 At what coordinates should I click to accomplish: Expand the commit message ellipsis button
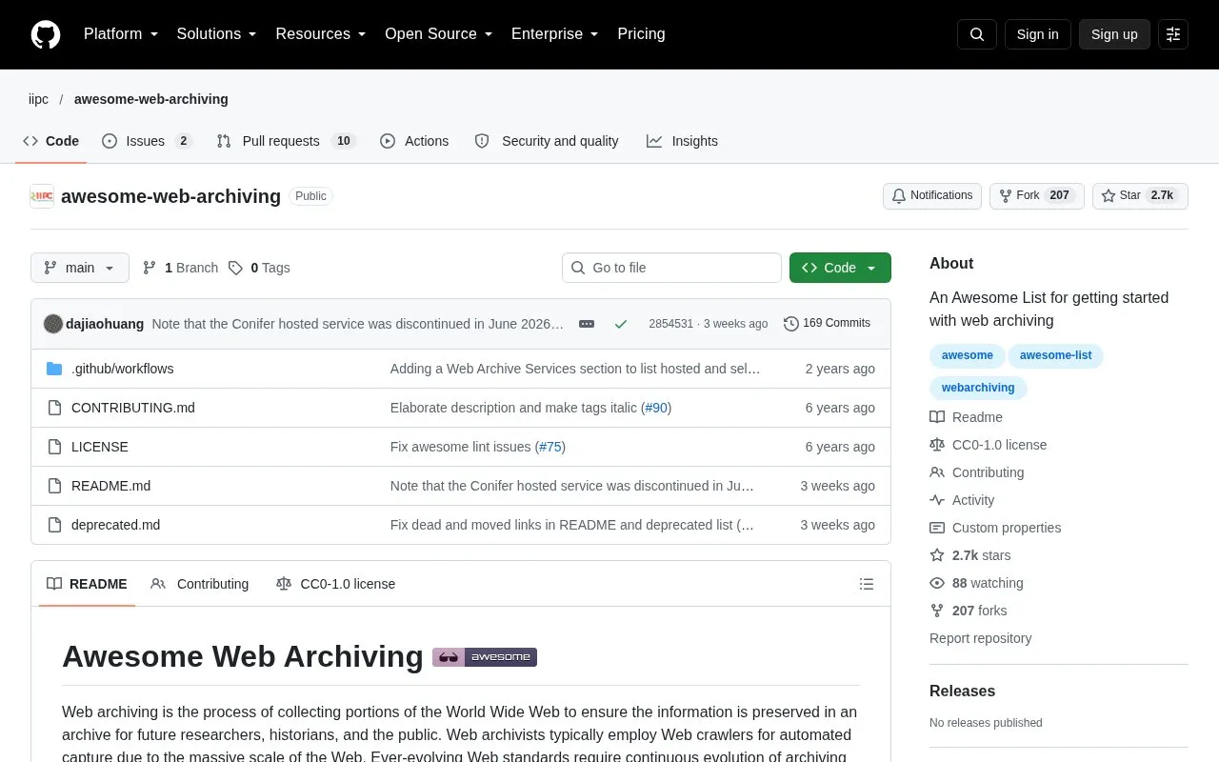coord(587,324)
